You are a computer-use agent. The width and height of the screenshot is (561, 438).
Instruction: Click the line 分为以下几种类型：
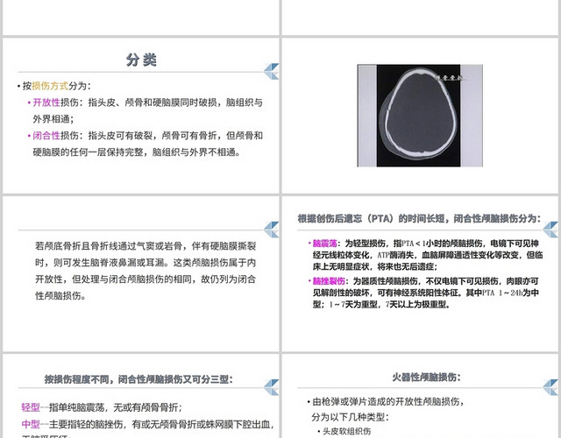pos(350,417)
